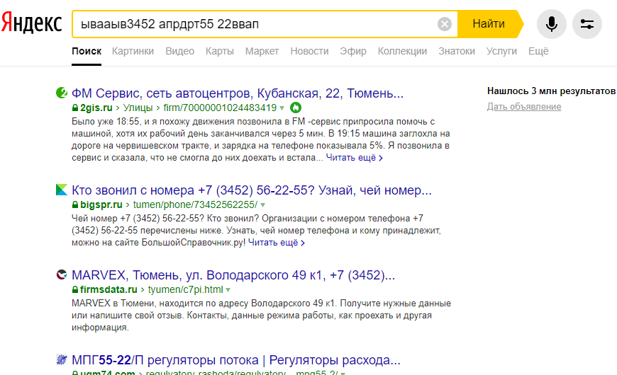Expand dropdown arrow after bigspr.ru URL
Screen dimensions: 617x375
262,205
